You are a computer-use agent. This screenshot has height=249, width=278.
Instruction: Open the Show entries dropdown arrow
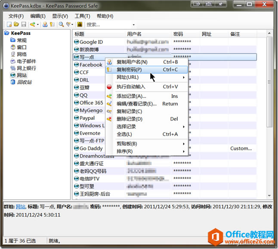pyautogui.click(x=72, y=25)
